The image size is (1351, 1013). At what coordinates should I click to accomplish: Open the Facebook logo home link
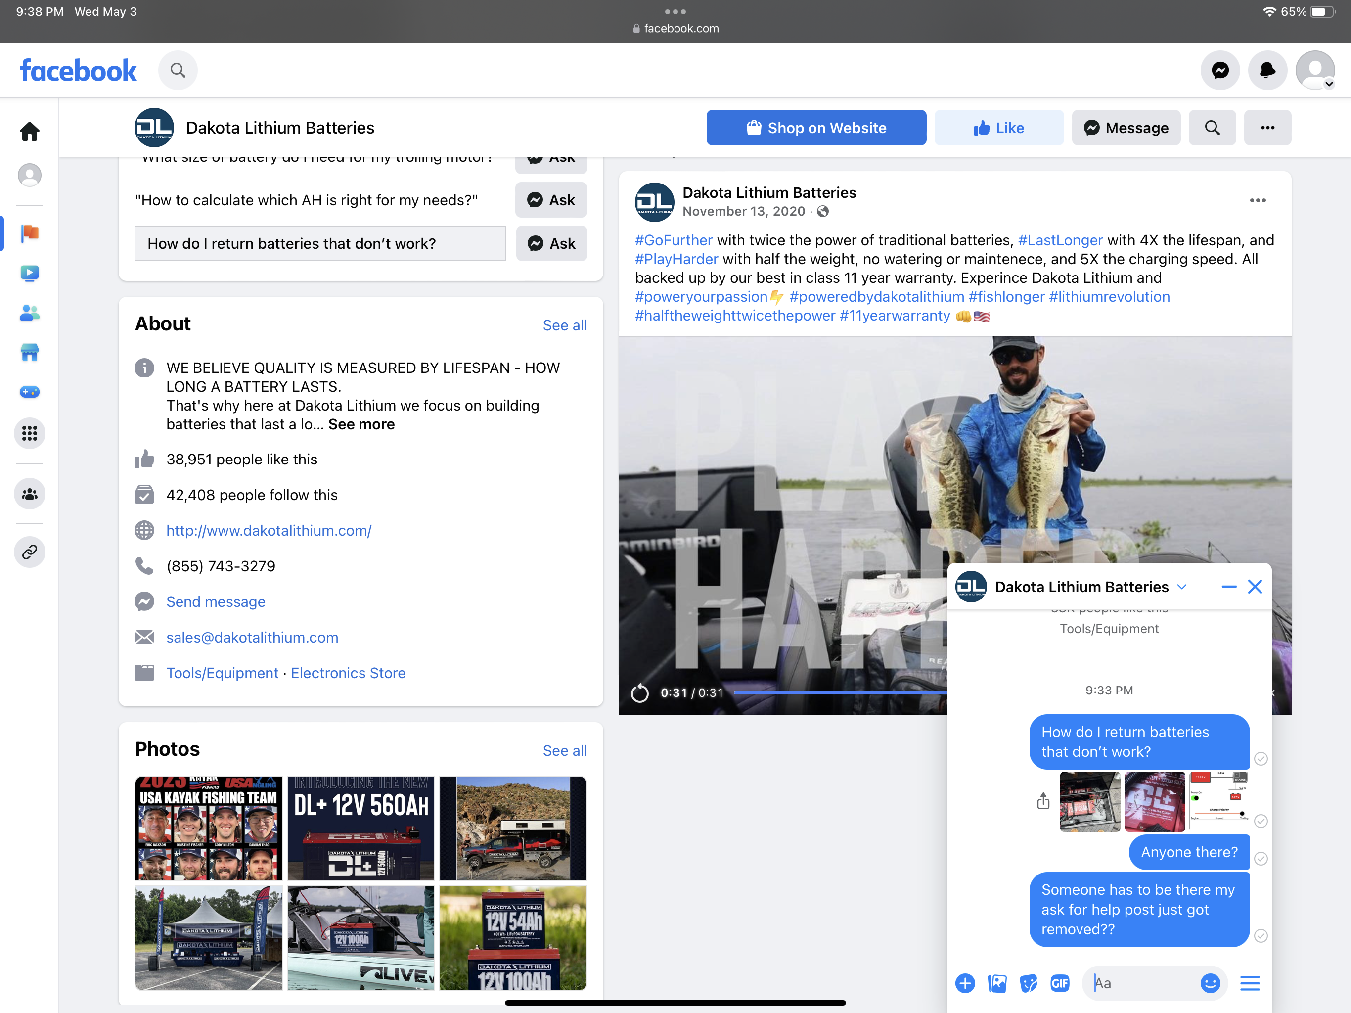[x=78, y=70]
